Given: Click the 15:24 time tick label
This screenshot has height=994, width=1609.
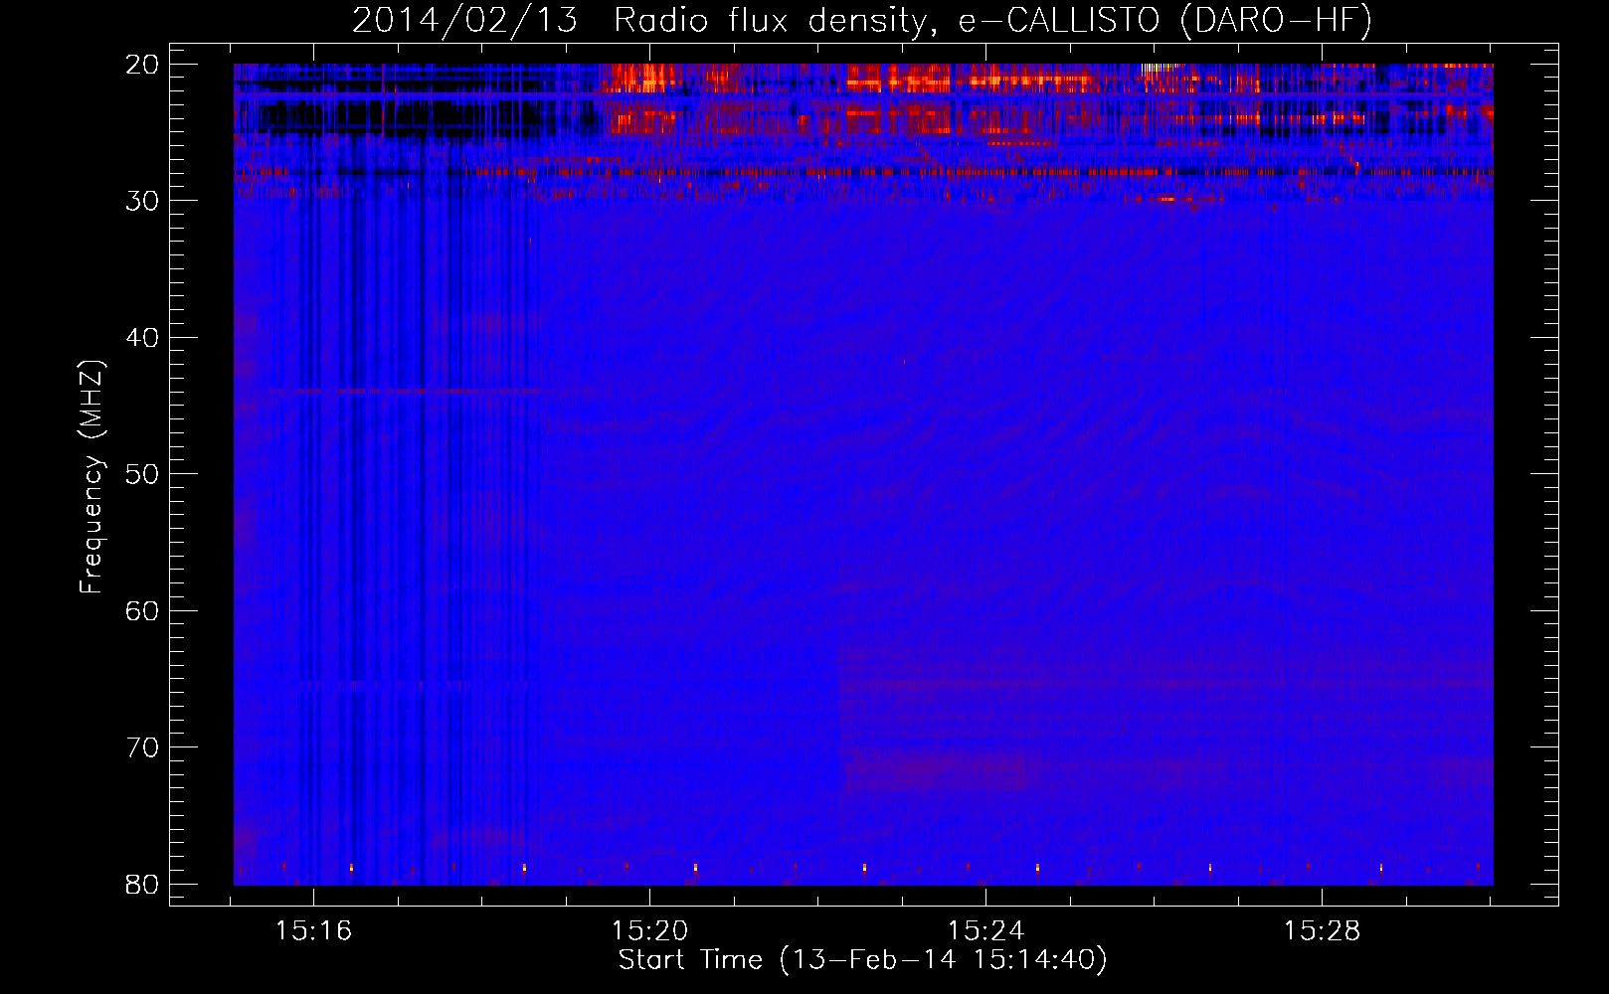Looking at the screenshot, I should coord(986,931).
